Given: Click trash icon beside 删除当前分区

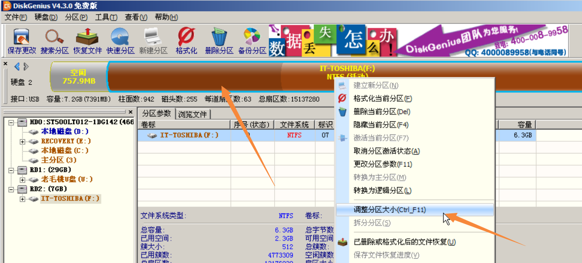Looking at the screenshot, I should [x=342, y=112].
